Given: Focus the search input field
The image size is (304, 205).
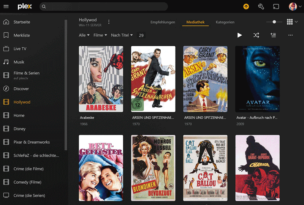Looking at the screenshot, I should 104,6.
